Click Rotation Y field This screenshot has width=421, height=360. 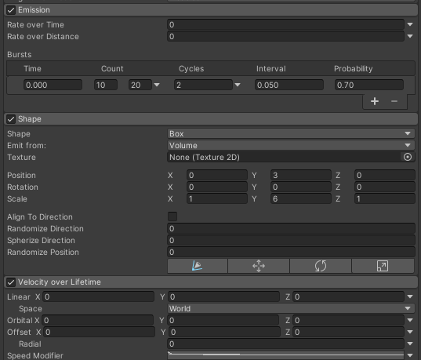coord(301,187)
